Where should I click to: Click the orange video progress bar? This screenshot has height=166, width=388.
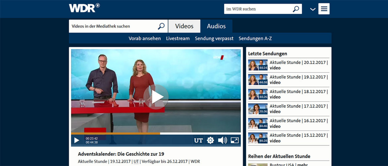point(116,133)
